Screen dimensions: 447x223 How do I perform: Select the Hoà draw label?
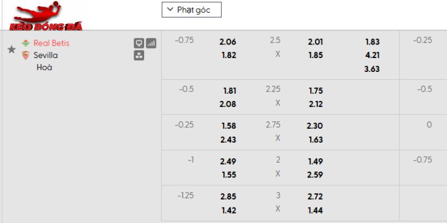pyautogui.click(x=44, y=67)
